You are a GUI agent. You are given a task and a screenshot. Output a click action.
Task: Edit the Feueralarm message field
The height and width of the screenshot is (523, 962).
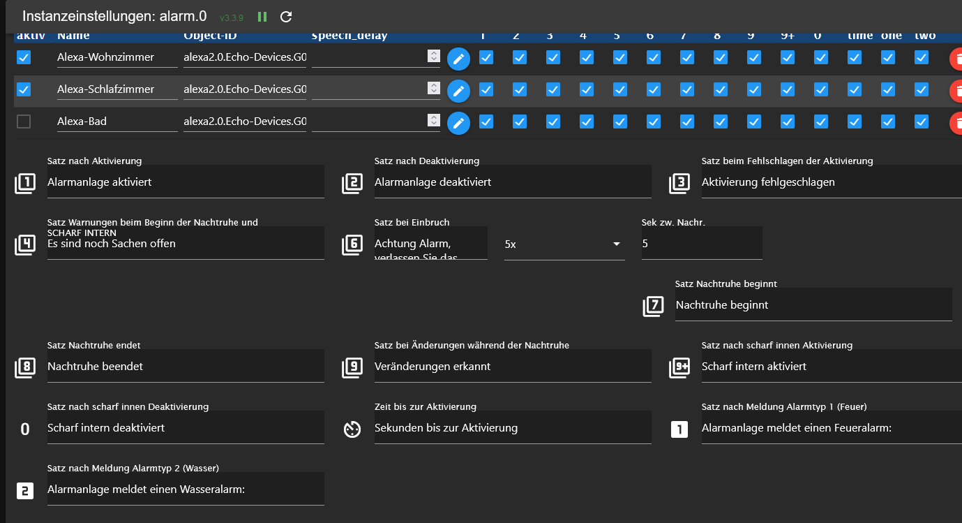[x=832, y=427]
